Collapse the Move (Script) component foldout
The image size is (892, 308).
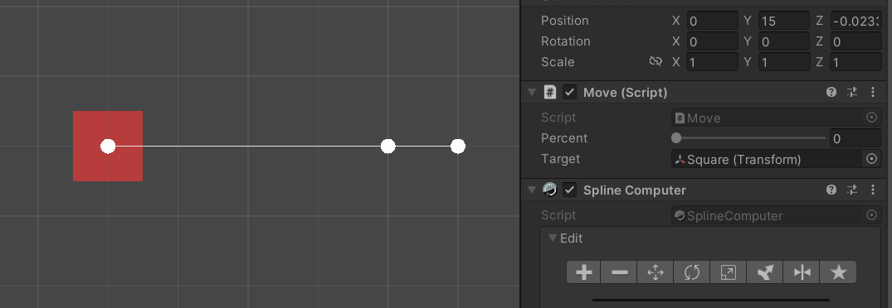click(532, 92)
